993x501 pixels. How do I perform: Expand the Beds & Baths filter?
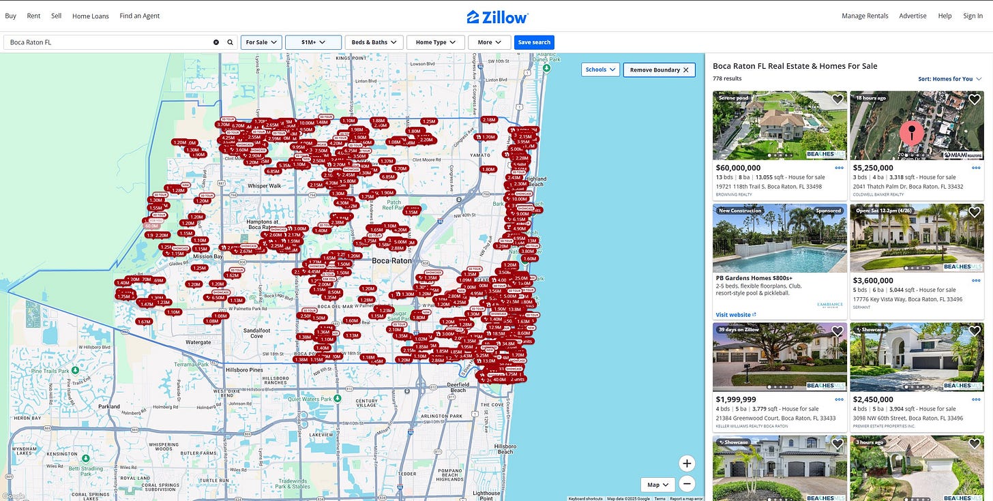[374, 42]
